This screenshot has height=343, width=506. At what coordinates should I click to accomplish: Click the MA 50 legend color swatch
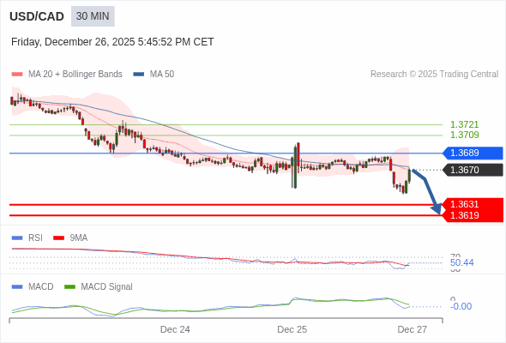[x=139, y=75]
